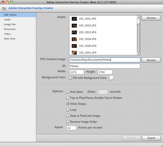Click the Speed field showing 16
This screenshot has height=147, width=163.
pyautogui.click(x=71, y=128)
